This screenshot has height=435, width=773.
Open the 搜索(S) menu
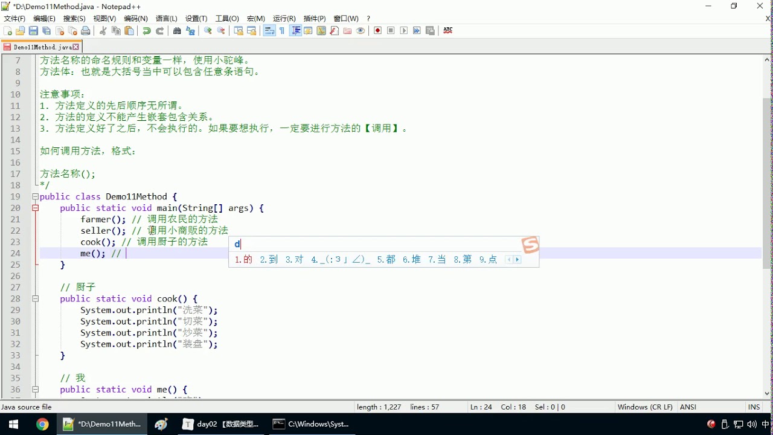pos(74,19)
